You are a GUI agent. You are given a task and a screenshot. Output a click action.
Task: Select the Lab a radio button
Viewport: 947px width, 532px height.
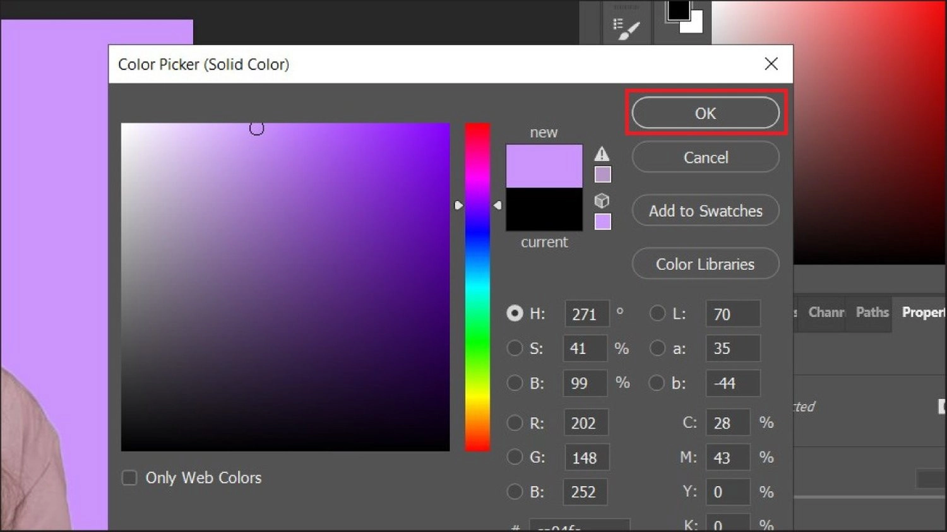[657, 348]
